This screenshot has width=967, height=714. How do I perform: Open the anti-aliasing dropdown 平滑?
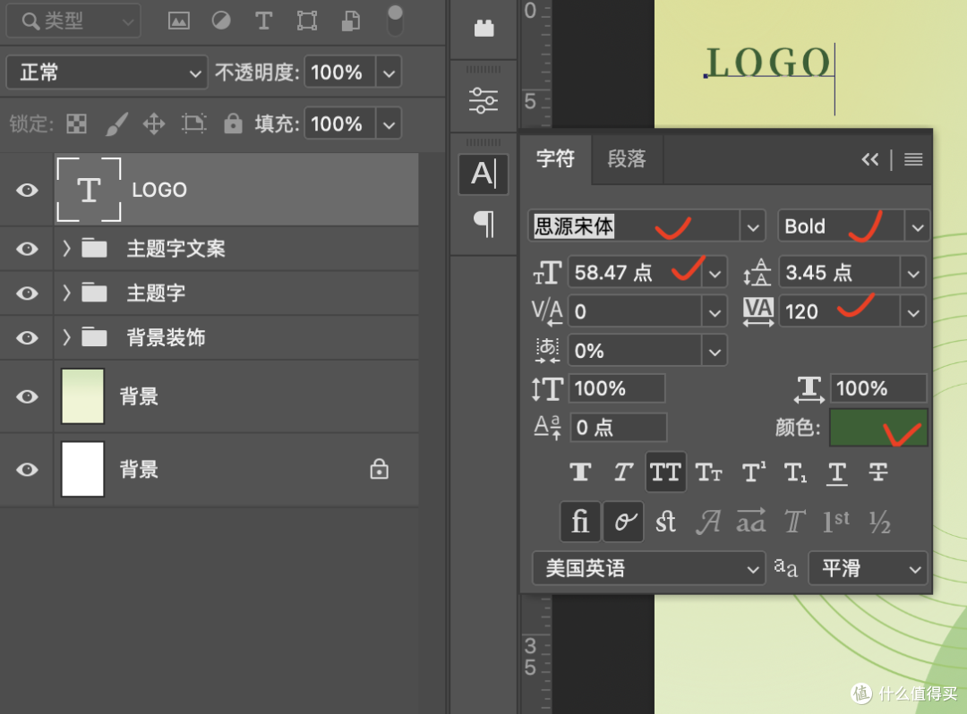[x=868, y=568]
